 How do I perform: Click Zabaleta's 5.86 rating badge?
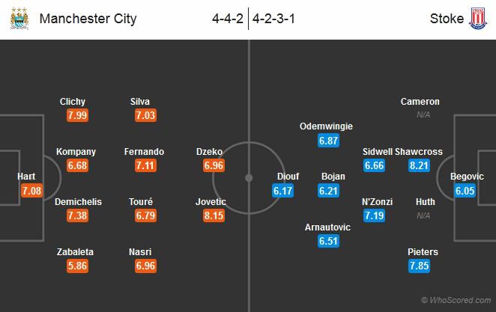pos(77,266)
